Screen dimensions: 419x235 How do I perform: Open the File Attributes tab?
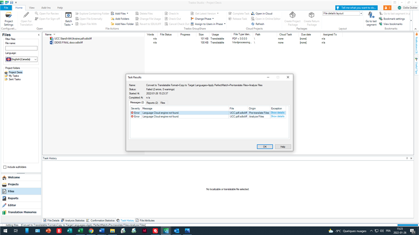tap(145, 221)
